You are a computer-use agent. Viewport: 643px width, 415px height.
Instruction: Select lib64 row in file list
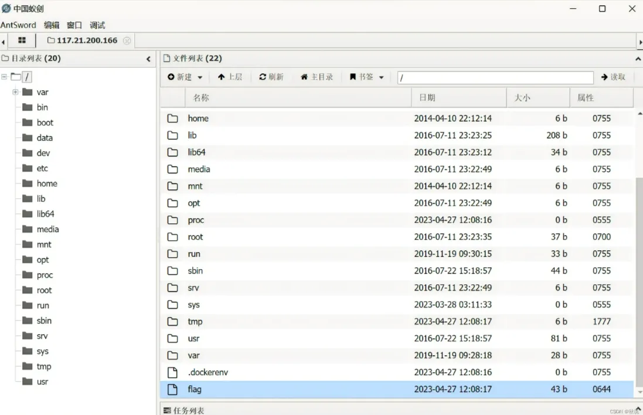tap(397, 152)
